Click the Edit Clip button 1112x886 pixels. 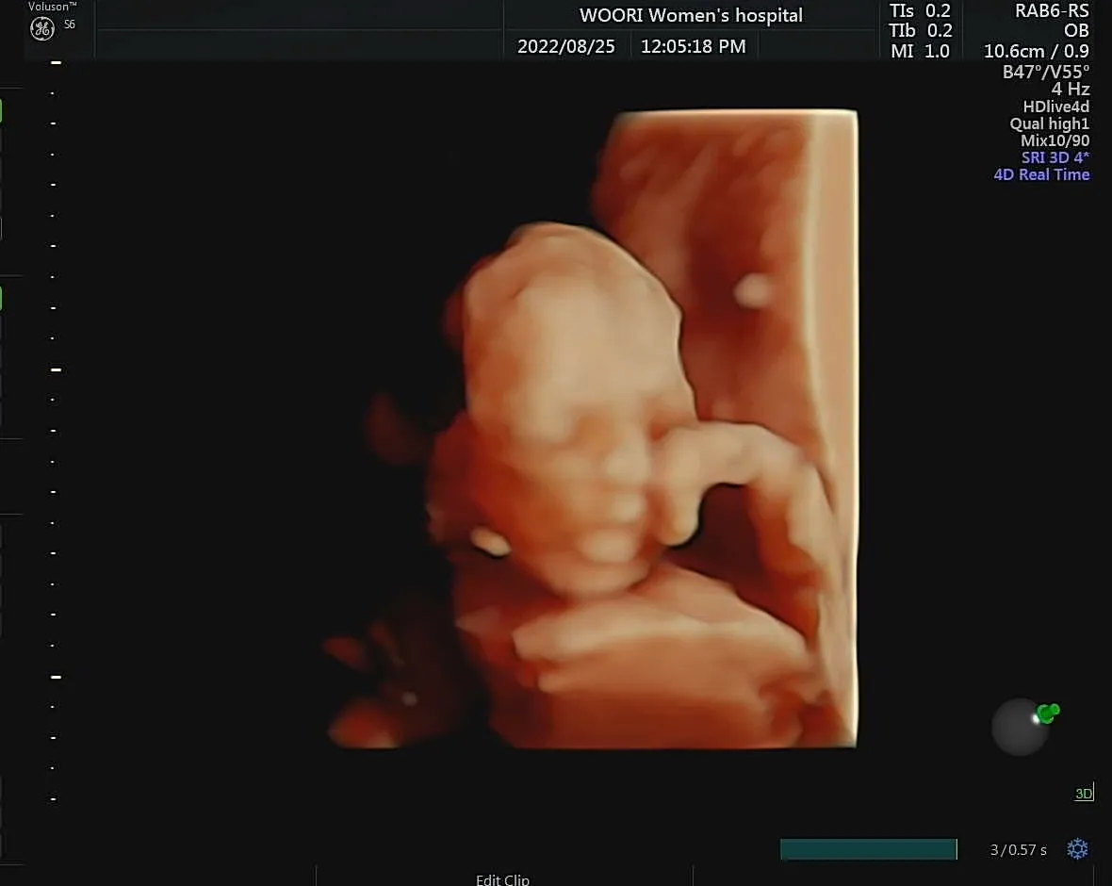(x=502, y=879)
